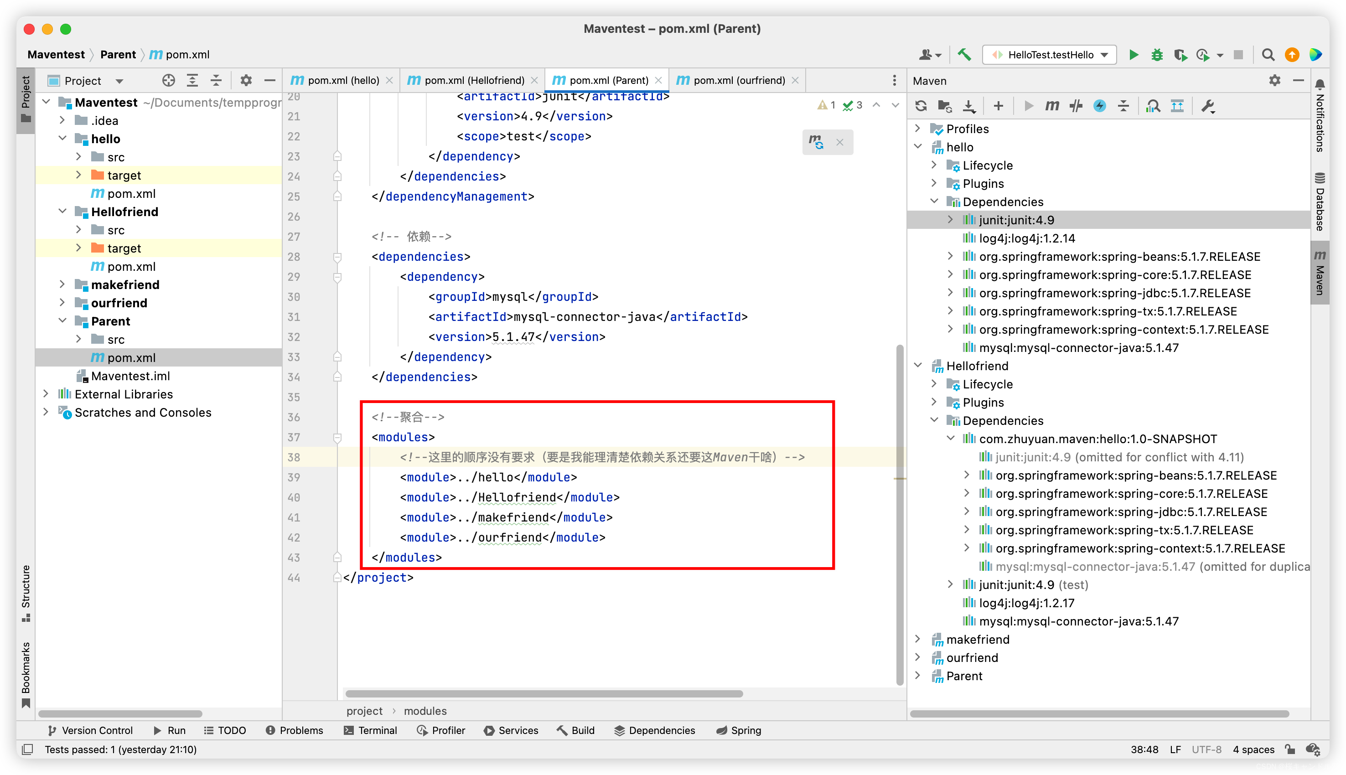Open the Services tool window
The image size is (1346, 775).
pyautogui.click(x=511, y=730)
